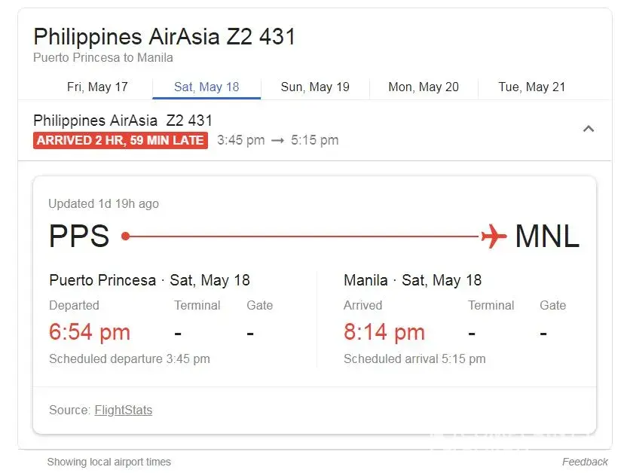Image resolution: width=627 pixels, height=473 pixels.
Task: Open the FlightStats source link
Action: click(123, 410)
